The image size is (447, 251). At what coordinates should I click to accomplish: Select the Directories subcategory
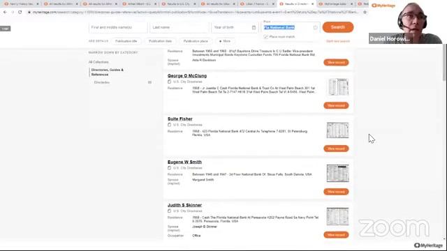pyautogui.click(x=102, y=82)
